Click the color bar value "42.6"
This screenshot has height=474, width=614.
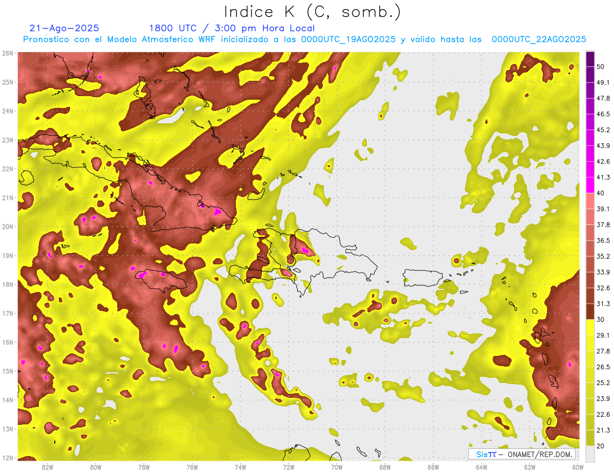click(603, 162)
